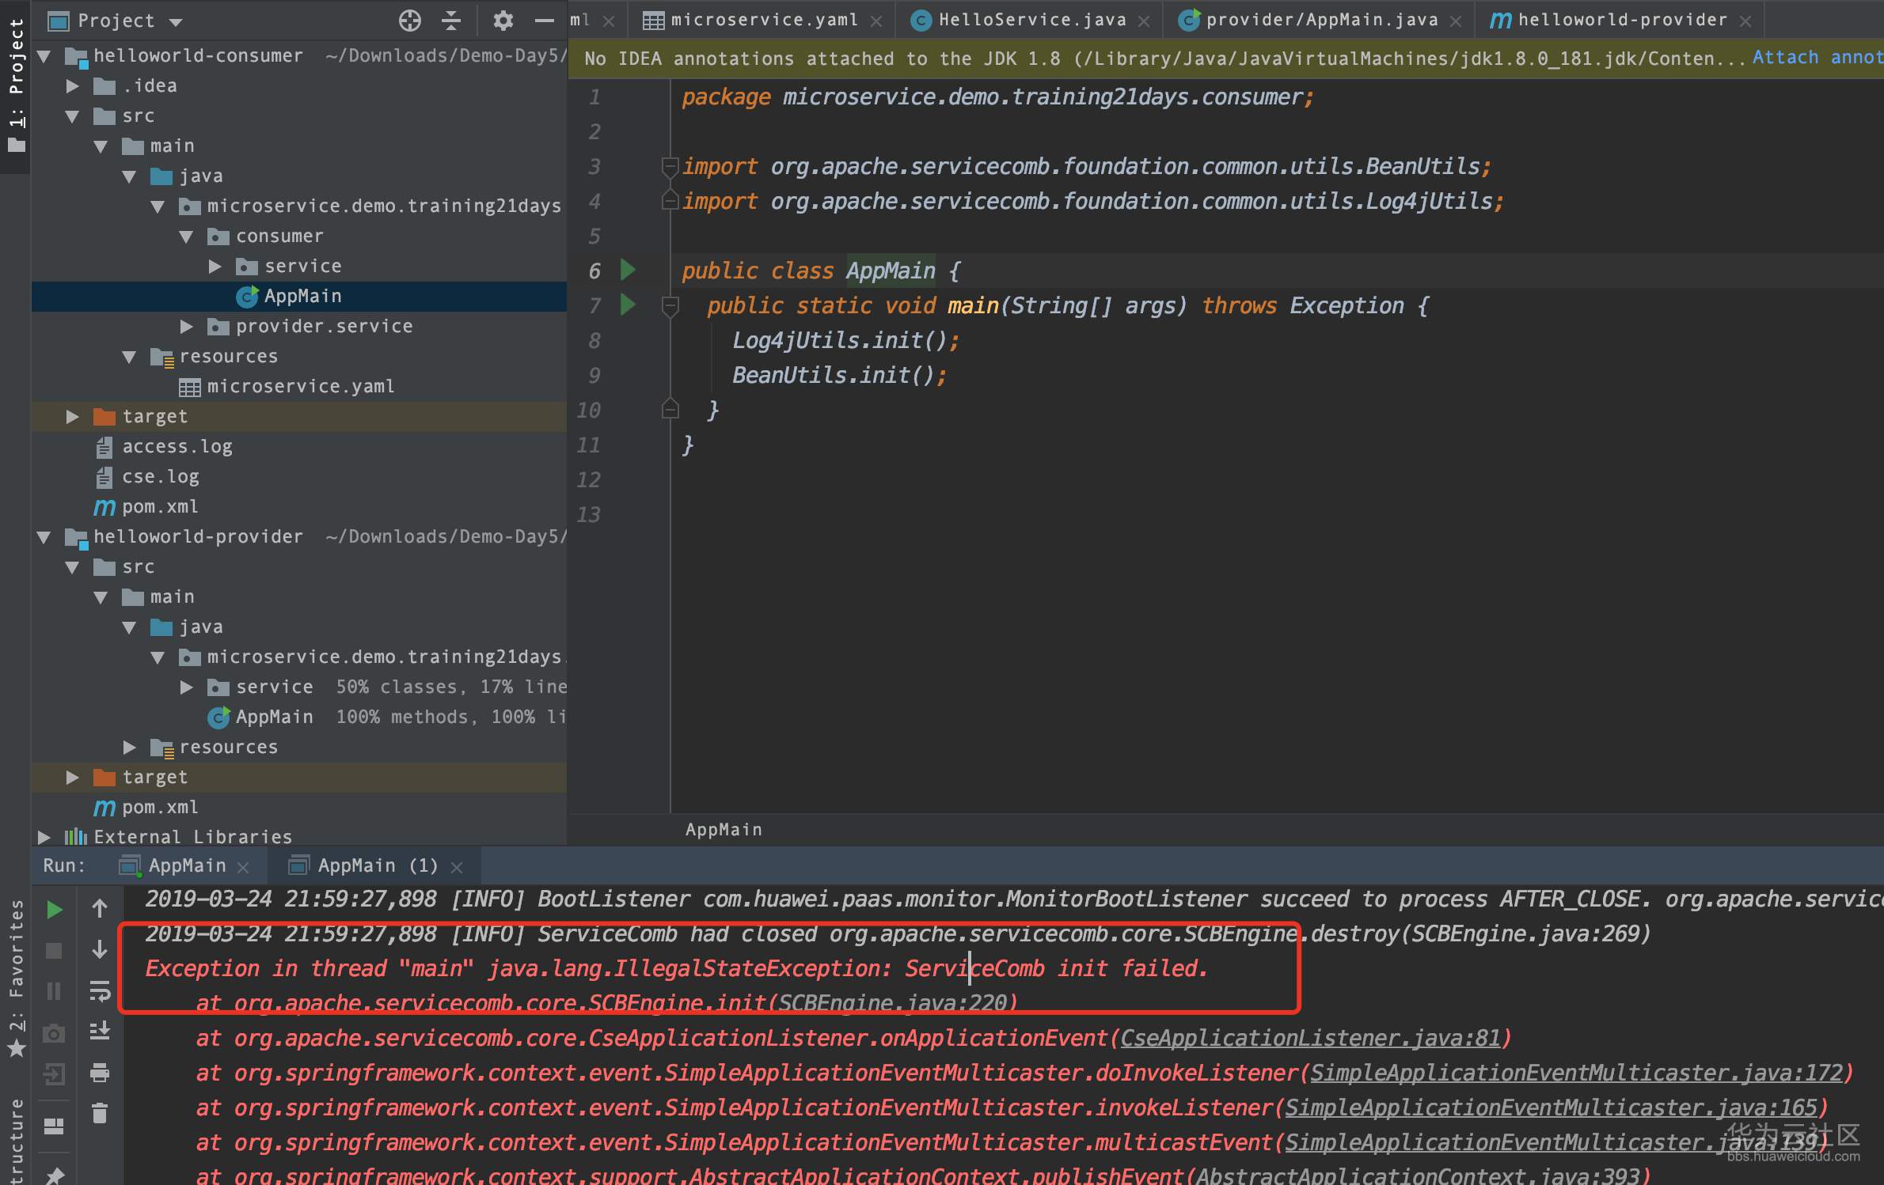Select microservice.yaml in consumer resources
Image resolution: width=1884 pixels, height=1185 pixels.
tap(300, 387)
